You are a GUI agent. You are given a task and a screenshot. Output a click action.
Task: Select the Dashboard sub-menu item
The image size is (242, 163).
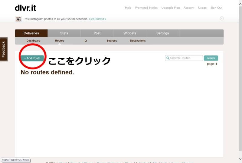click(34, 41)
